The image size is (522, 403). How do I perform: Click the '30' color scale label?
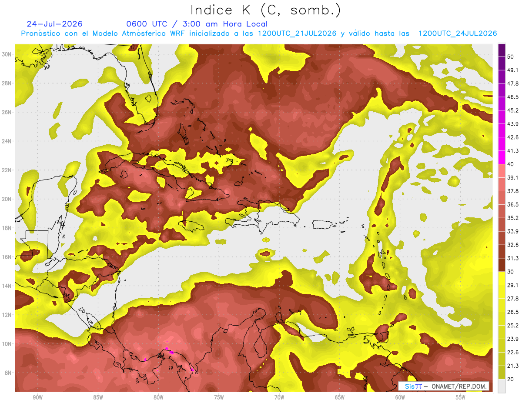(x=511, y=272)
